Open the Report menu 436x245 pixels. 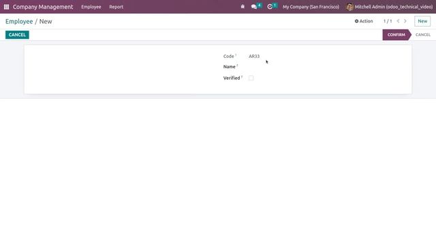coord(116,7)
